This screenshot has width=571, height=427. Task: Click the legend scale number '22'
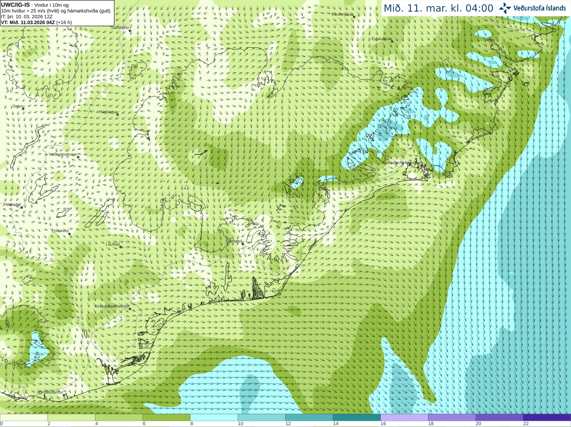pos(526,424)
